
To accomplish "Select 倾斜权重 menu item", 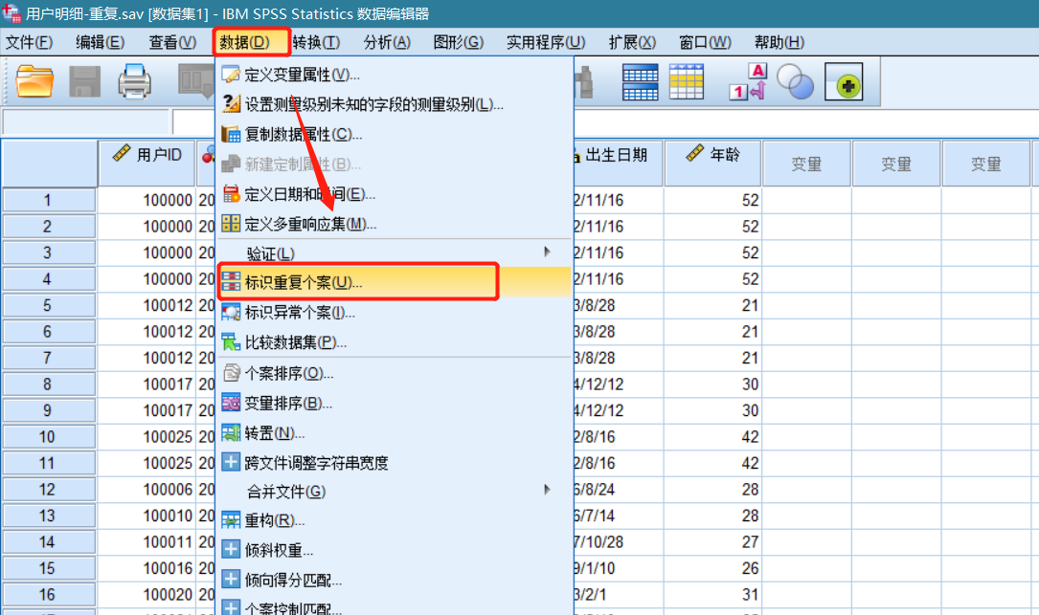I will 395,550.
